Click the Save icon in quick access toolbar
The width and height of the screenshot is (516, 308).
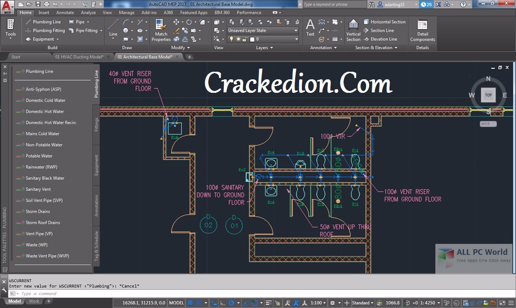38,4
